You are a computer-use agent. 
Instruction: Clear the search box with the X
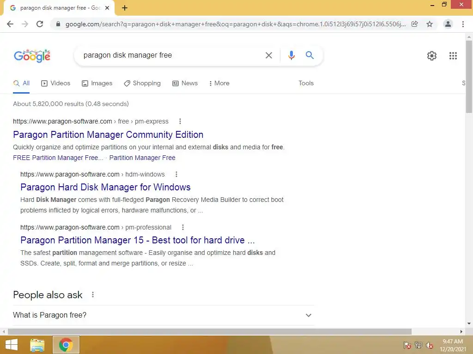pyautogui.click(x=268, y=55)
